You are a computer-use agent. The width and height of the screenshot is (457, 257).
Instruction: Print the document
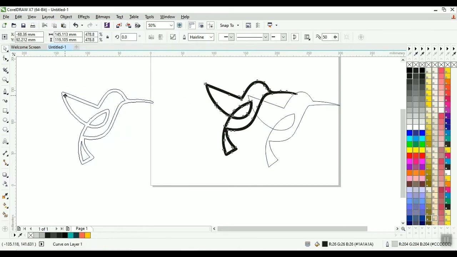(32, 25)
